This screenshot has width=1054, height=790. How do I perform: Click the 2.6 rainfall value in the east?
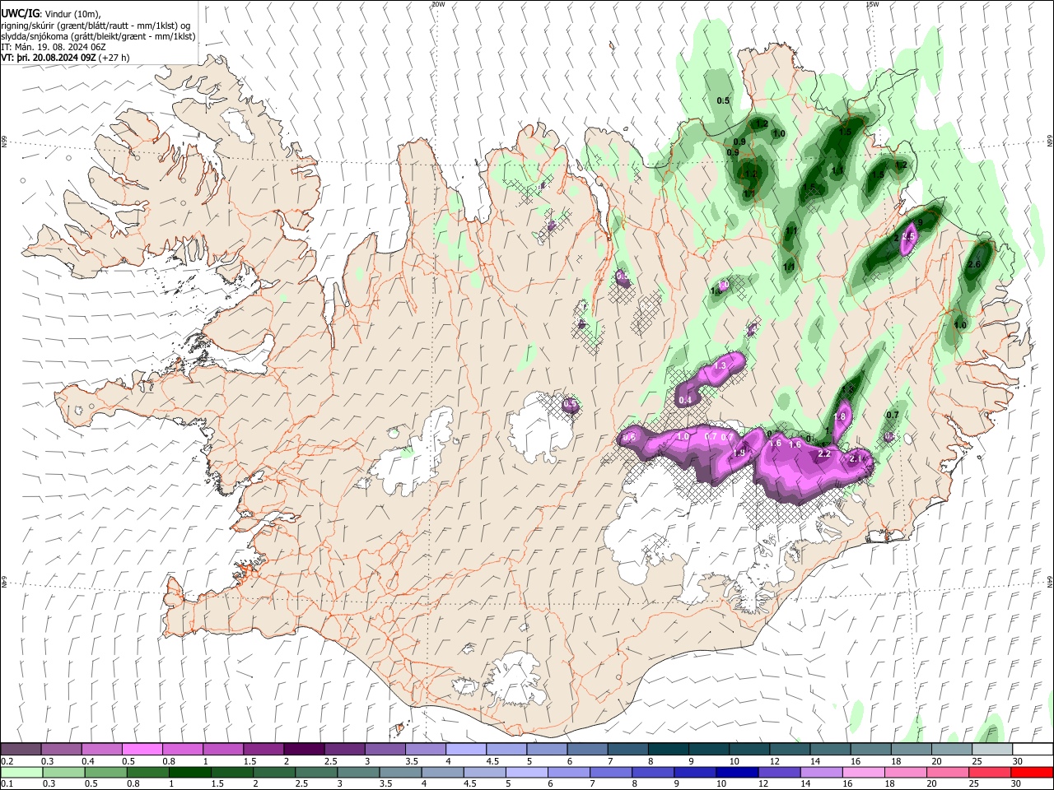click(974, 264)
